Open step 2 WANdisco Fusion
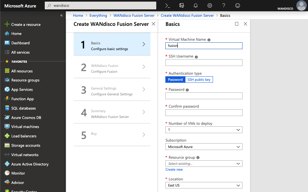The height and width of the screenshot is (192, 308). point(112,67)
